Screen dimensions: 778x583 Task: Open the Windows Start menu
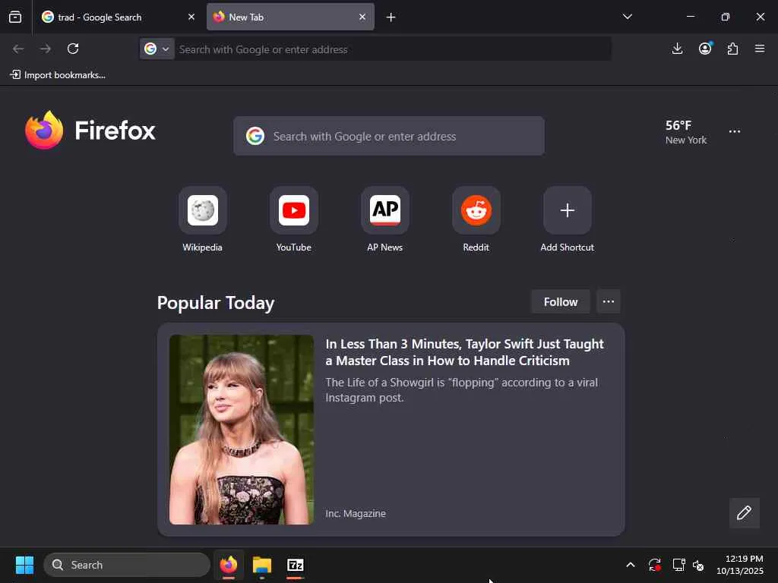(24, 565)
